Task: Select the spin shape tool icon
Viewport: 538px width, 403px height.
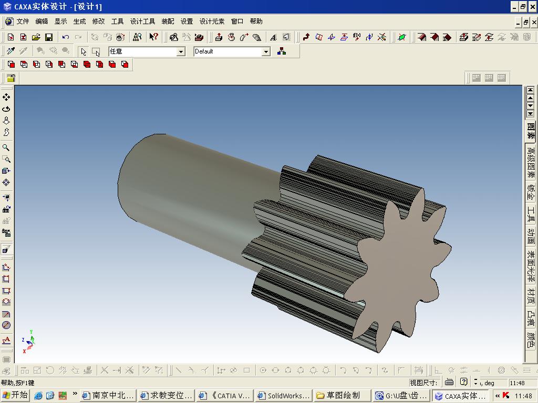Action: pyautogui.click(x=231, y=37)
